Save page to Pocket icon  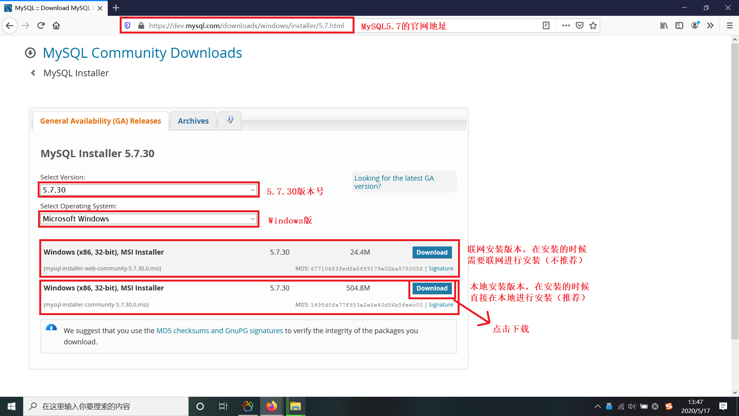pyautogui.click(x=580, y=26)
